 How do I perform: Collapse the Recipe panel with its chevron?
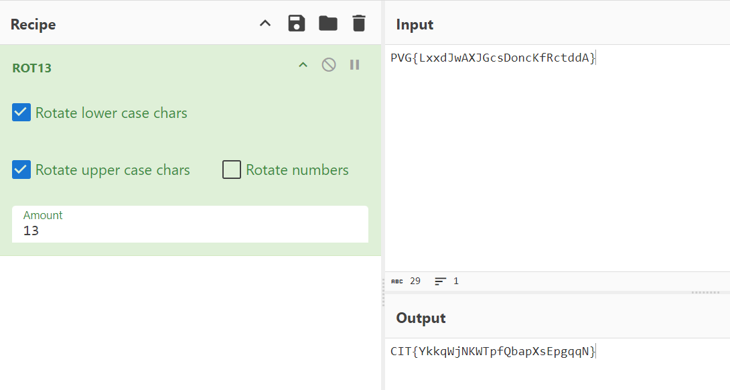tap(265, 22)
